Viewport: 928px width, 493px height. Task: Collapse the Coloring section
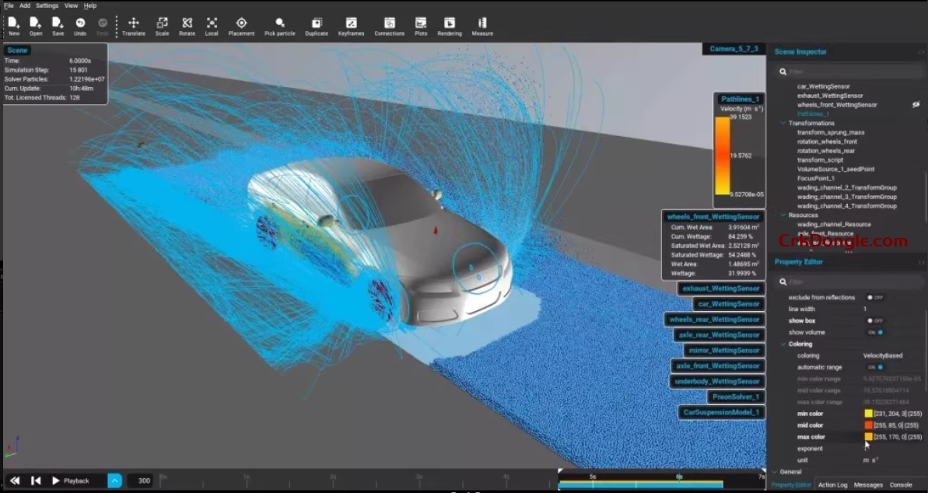tap(783, 344)
